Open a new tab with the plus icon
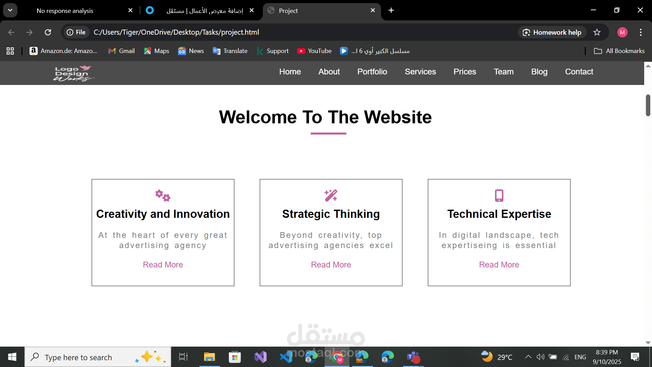Screen dimensions: 652x367 391,11
